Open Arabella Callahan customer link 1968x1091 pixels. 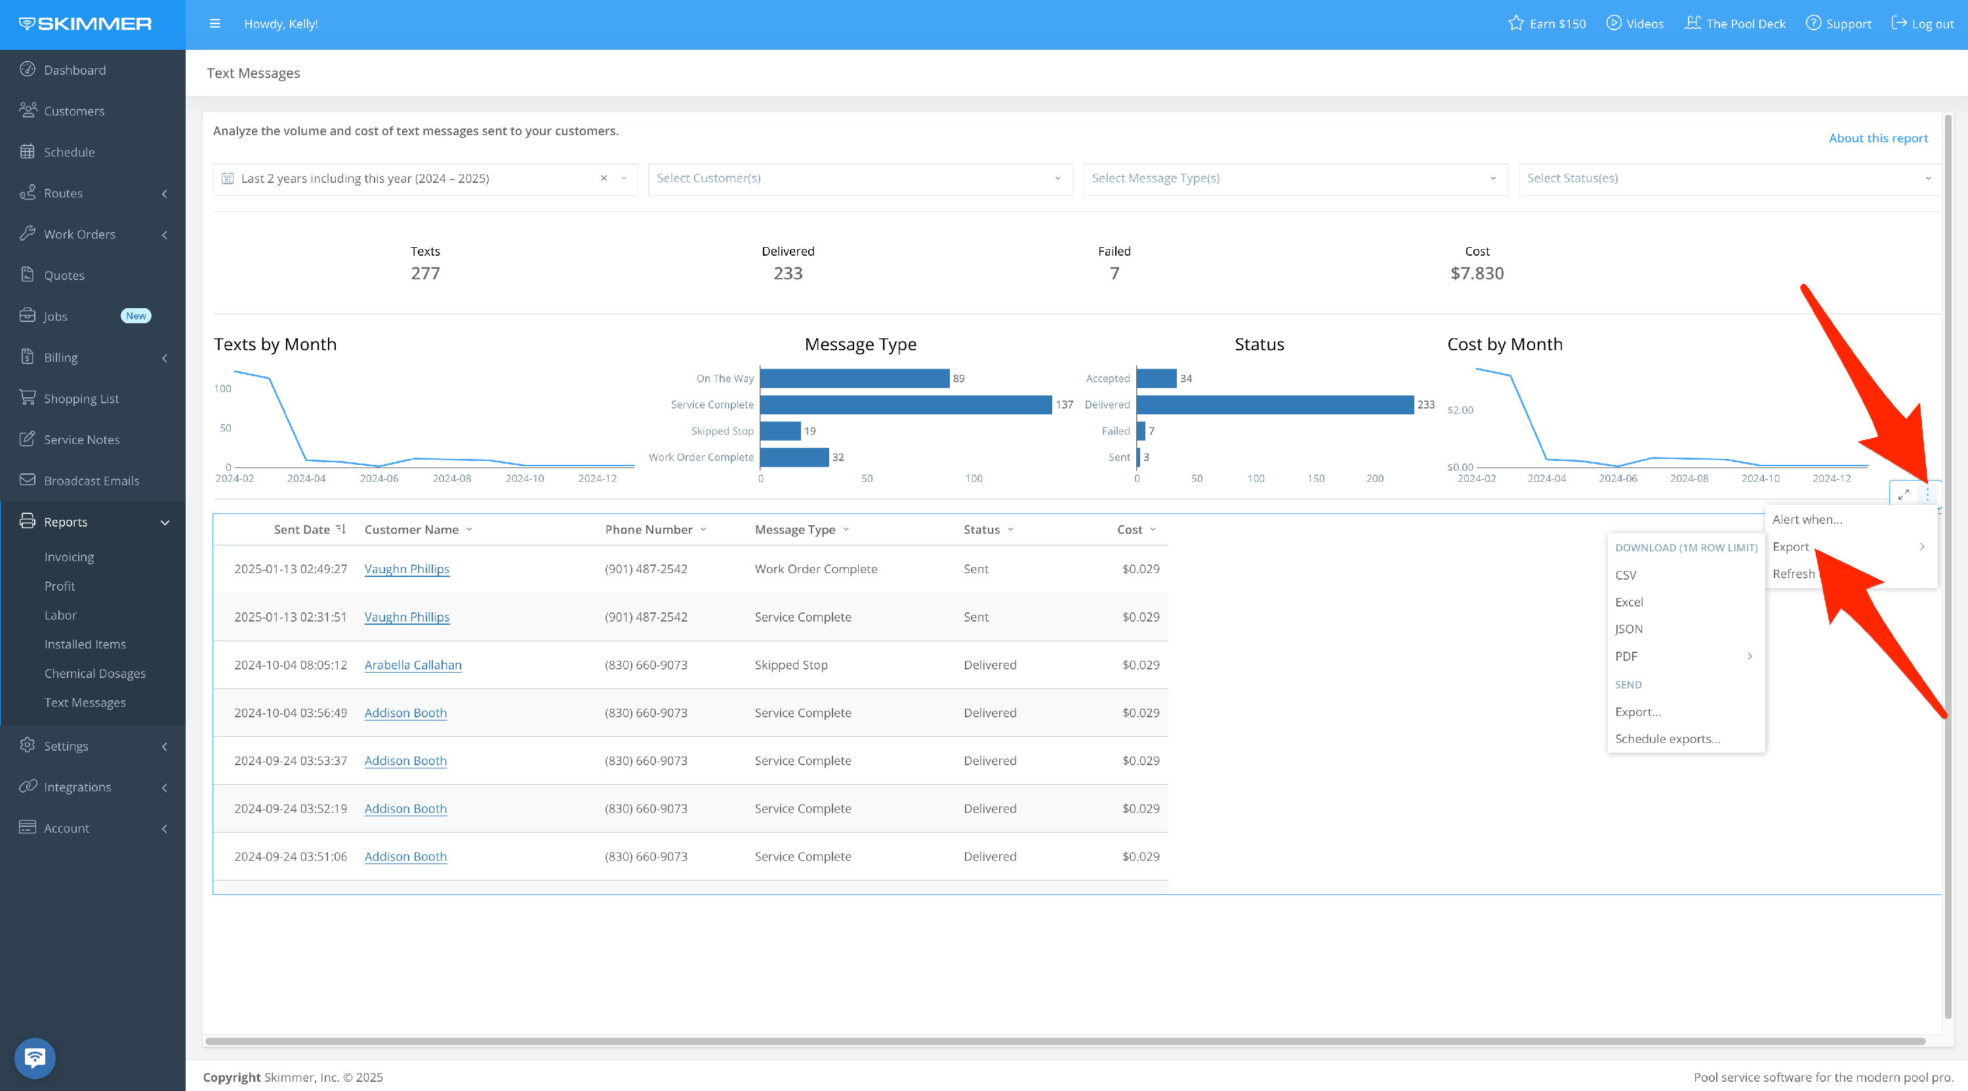(x=413, y=664)
